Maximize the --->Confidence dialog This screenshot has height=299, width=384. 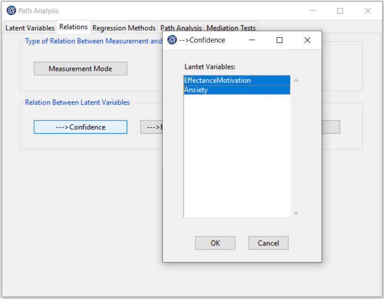point(279,40)
